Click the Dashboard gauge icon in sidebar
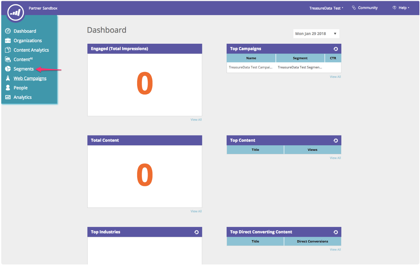The image size is (420, 266). click(x=8, y=31)
